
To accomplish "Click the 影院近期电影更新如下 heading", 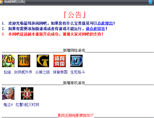I will pyautogui.click(x=76, y=115).
